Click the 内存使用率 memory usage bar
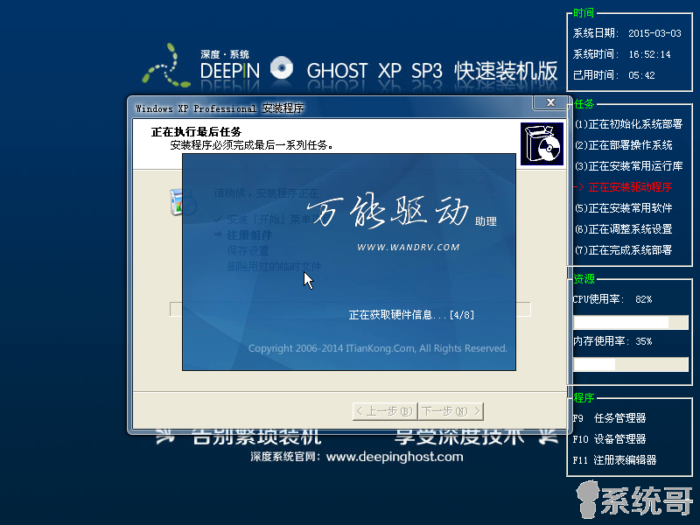This screenshot has height=525, width=700. 631,364
